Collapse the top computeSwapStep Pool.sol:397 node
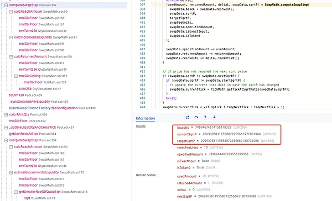332x201 pixels. (6, 5)
